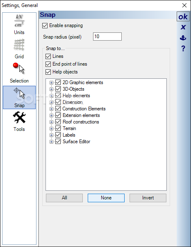Select the 'Terrain' tree label
This screenshot has width=191, height=247.
pyautogui.click(x=69, y=128)
